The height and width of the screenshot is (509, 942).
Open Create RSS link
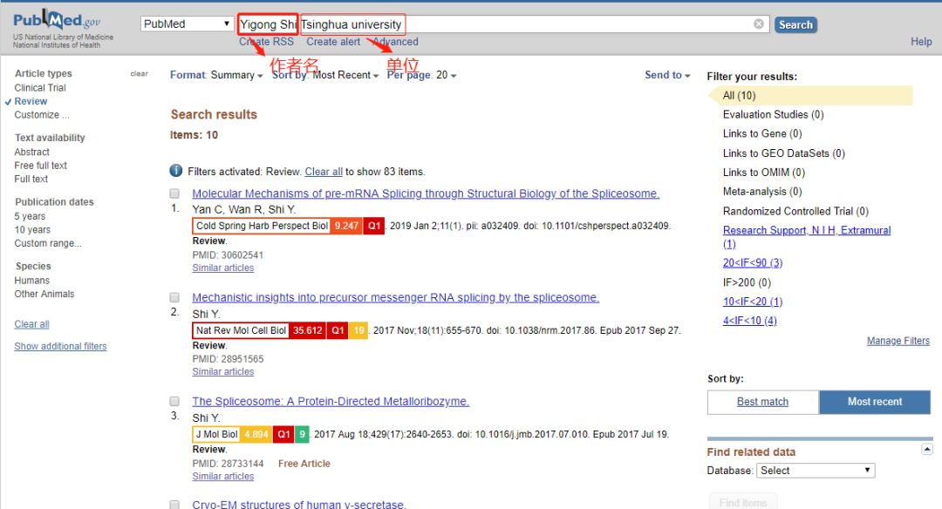tap(266, 42)
